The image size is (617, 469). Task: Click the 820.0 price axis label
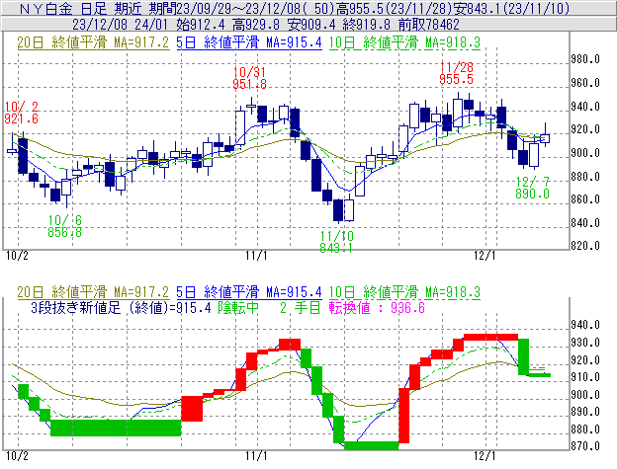585,246
